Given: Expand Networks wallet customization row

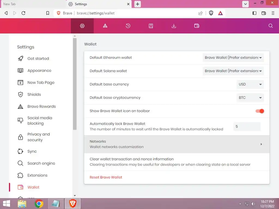Looking at the screenshot, I should coord(177,144).
